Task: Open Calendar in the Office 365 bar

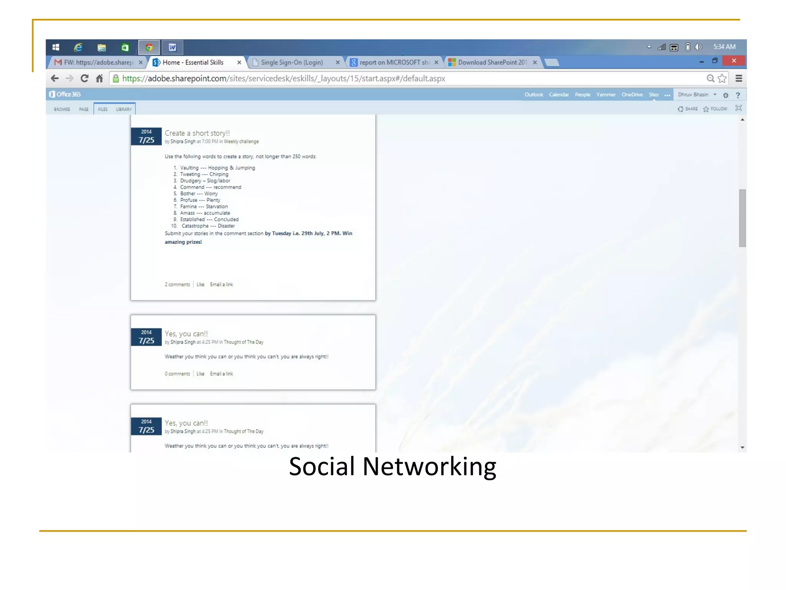Action: 559,94
